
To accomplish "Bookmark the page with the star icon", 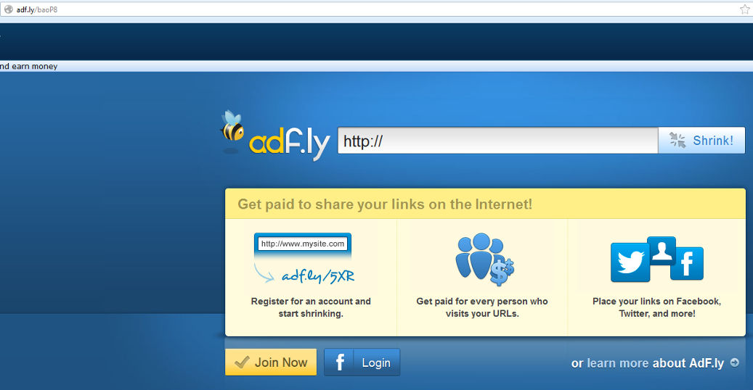I will pyautogui.click(x=744, y=9).
